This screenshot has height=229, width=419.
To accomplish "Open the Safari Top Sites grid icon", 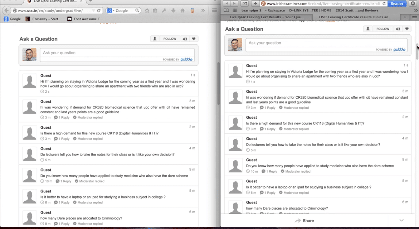I will tap(235, 10).
